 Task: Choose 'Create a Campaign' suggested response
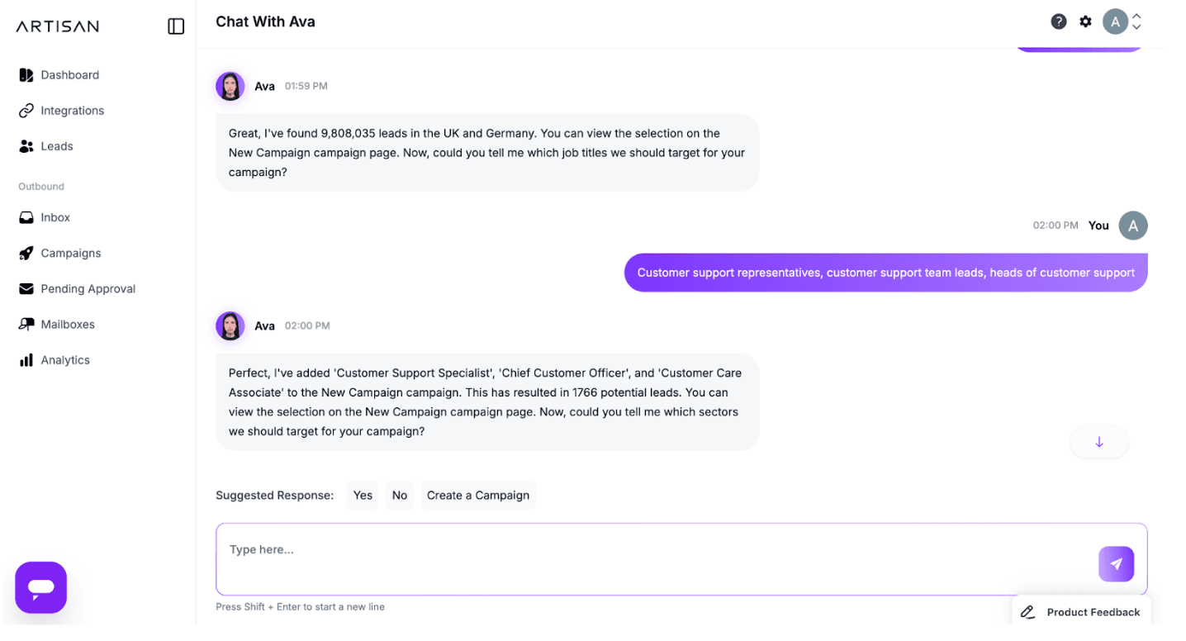point(477,496)
